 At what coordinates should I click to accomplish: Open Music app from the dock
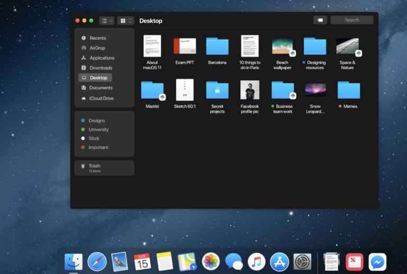(257, 261)
